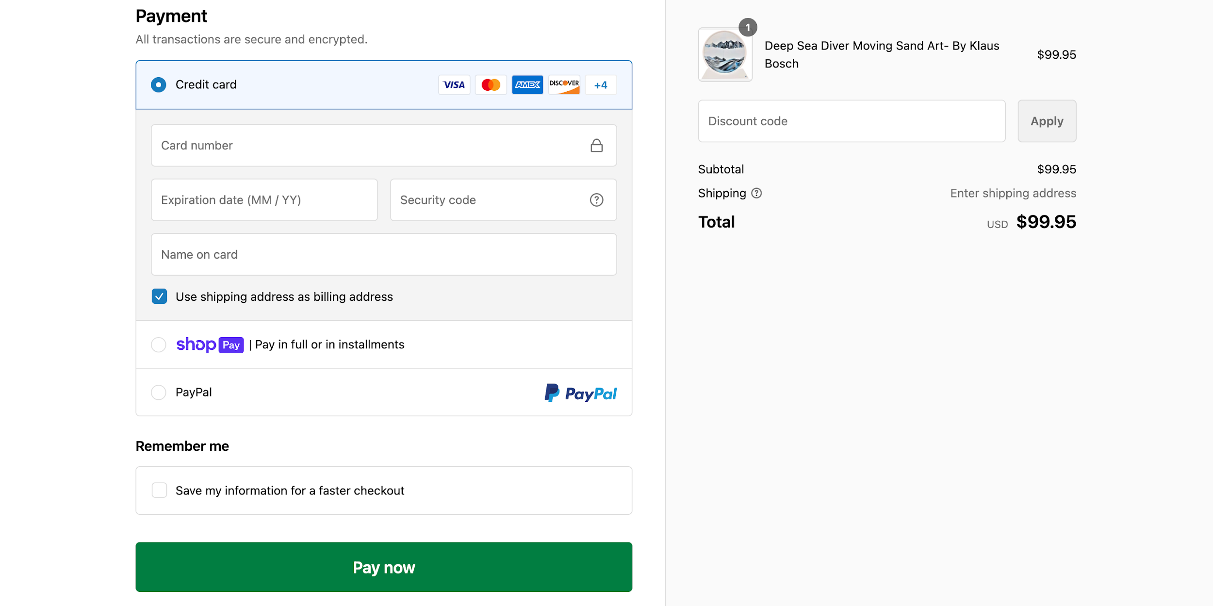
Task: Check Save my information for faster checkout
Action: point(159,490)
